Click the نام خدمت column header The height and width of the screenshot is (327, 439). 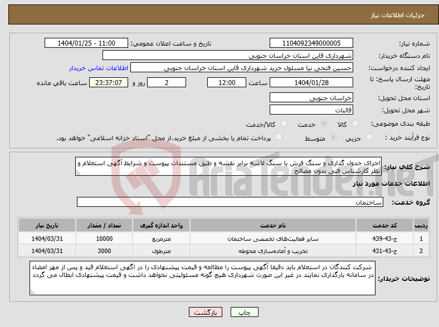pos(273,225)
